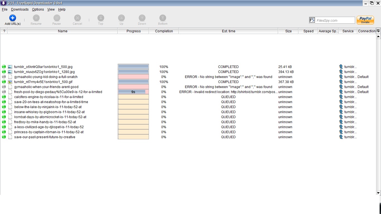Click the Bottom toolbar icon
Screen dimensions: 381x214
pos(163,18)
